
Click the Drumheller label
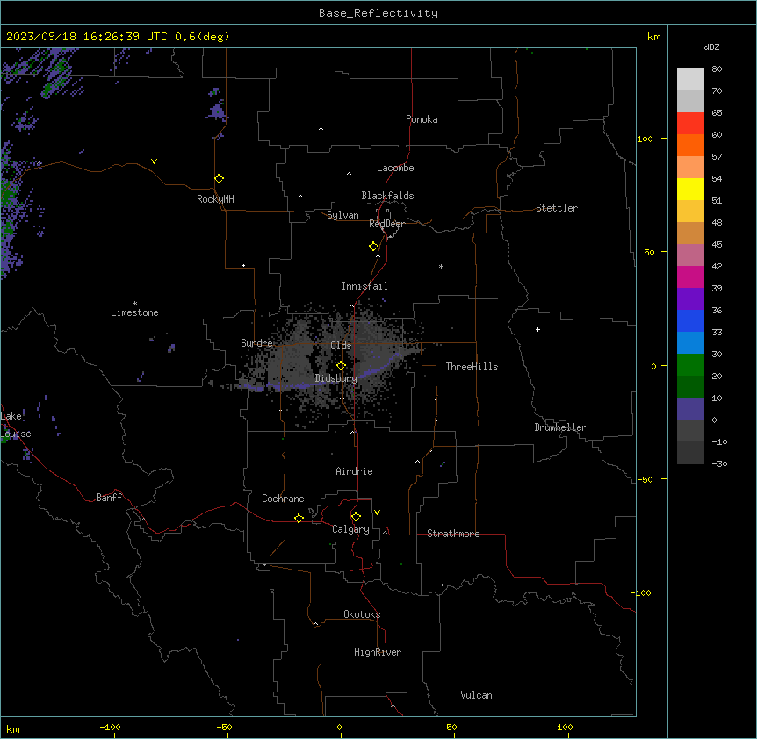click(x=560, y=427)
